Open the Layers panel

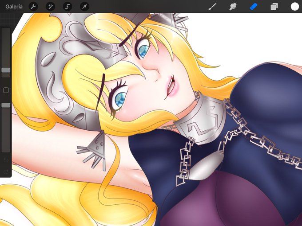tap(274, 7)
